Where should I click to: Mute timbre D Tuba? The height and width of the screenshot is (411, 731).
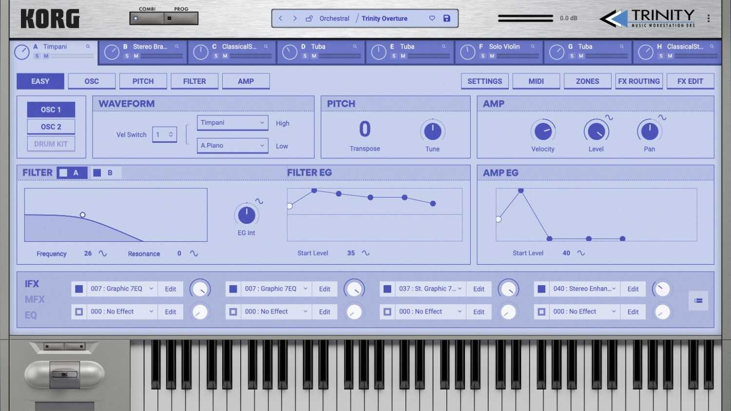[x=314, y=56]
